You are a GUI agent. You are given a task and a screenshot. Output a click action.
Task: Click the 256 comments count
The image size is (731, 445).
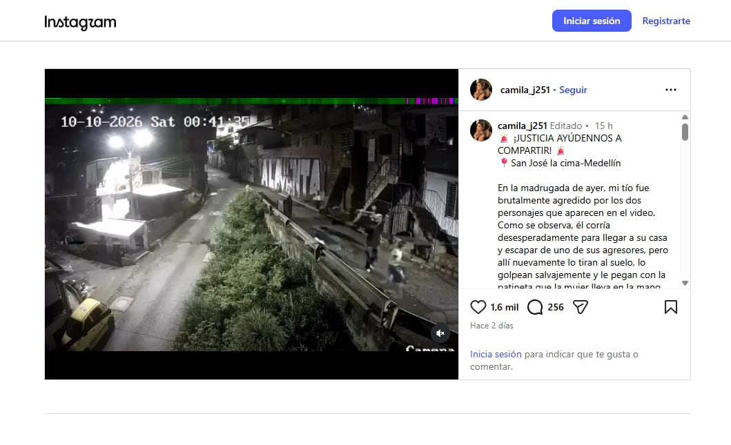point(556,307)
